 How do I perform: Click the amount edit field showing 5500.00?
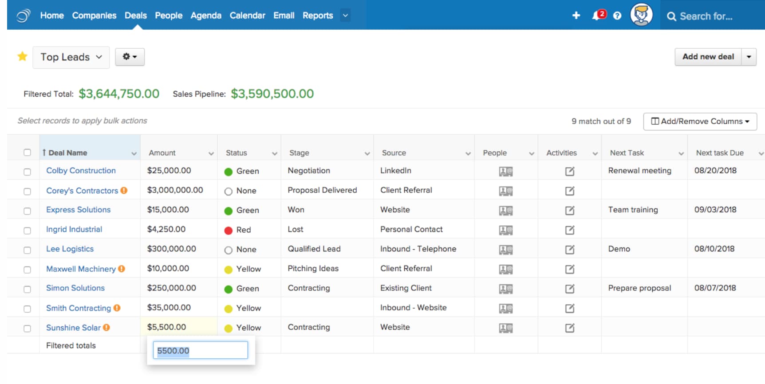(200, 351)
